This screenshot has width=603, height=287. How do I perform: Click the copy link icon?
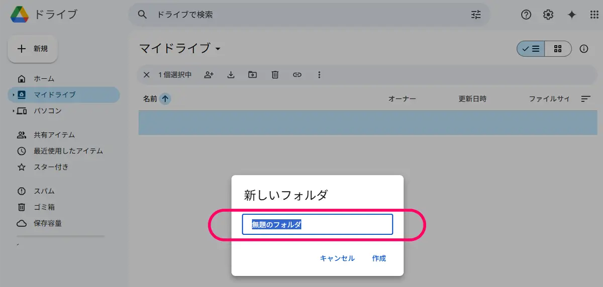coord(297,75)
